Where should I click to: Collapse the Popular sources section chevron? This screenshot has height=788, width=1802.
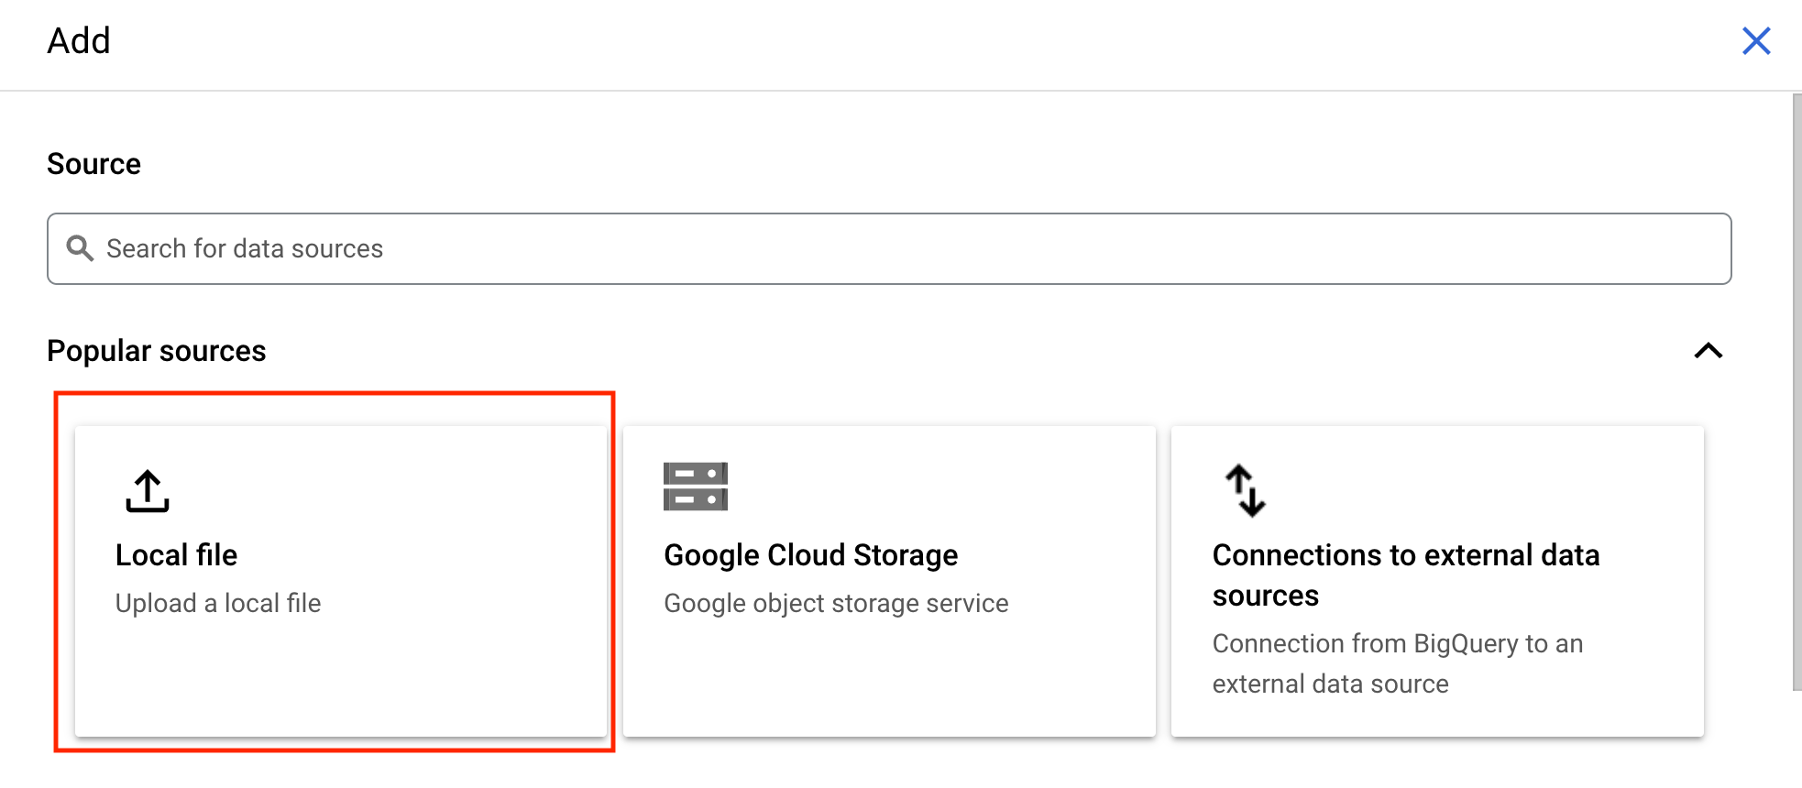[x=1708, y=351]
